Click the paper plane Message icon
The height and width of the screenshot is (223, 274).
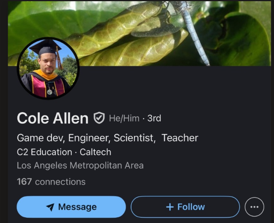point(50,207)
